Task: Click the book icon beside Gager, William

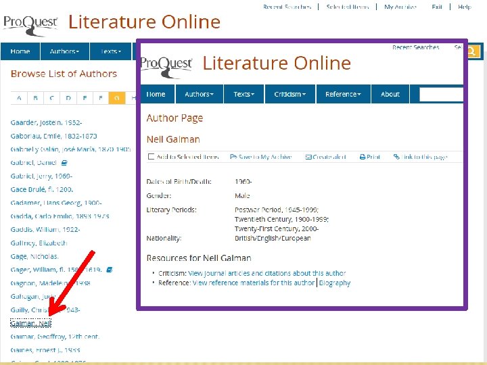Action: pyautogui.click(x=110, y=270)
